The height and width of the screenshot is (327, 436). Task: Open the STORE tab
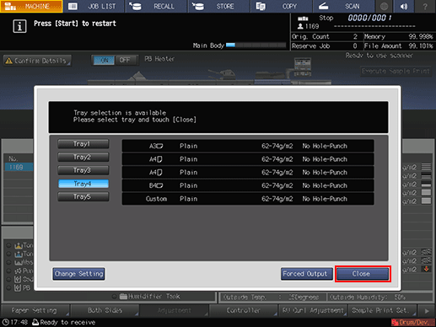click(x=219, y=6)
